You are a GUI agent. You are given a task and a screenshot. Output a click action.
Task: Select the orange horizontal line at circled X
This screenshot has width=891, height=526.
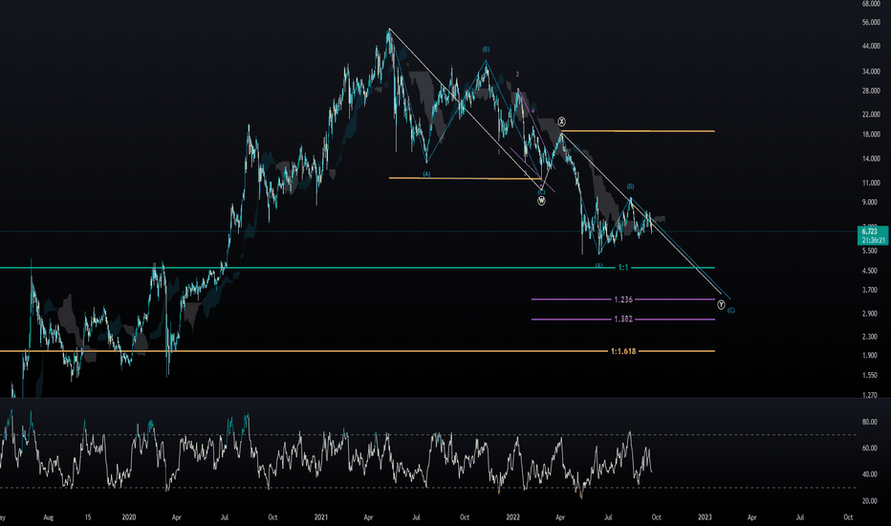638,131
